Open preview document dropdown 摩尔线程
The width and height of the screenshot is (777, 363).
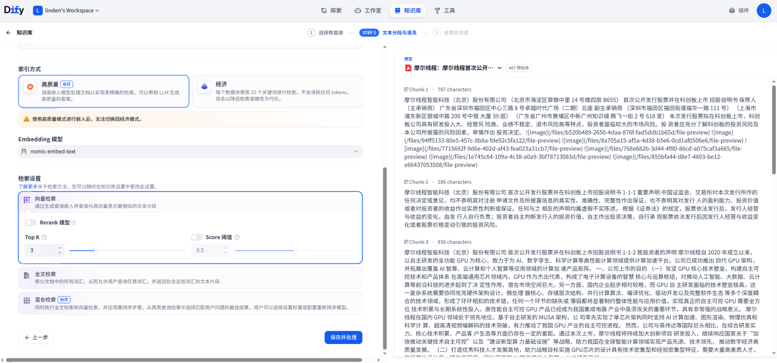[453, 68]
